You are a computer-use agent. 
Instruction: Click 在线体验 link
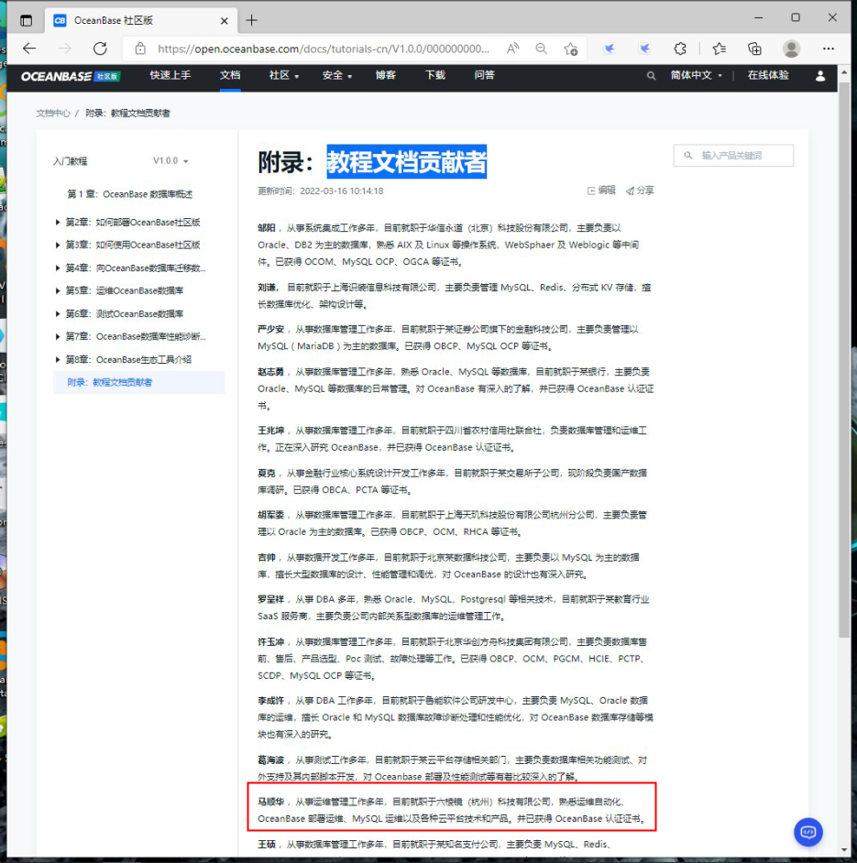click(x=768, y=75)
